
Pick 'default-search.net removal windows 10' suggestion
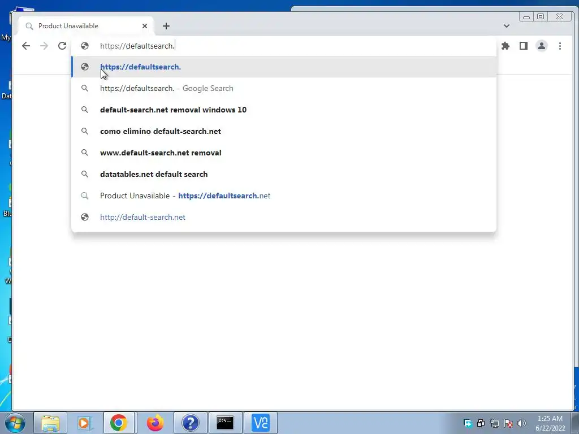(284, 110)
